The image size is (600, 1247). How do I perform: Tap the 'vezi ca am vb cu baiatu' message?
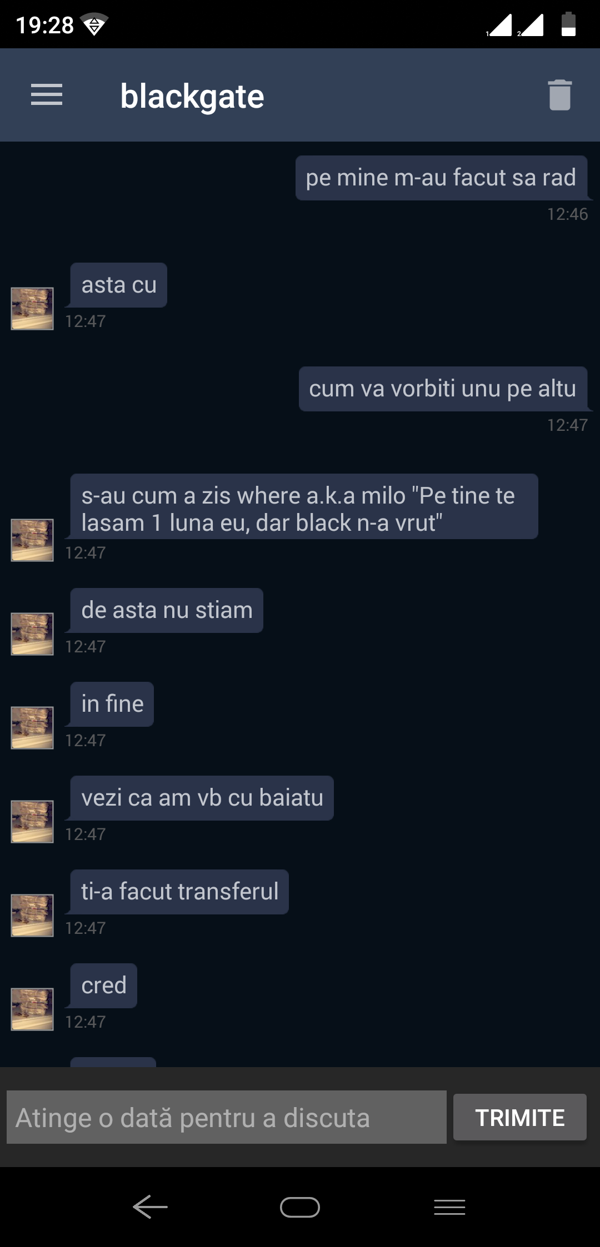click(x=202, y=798)
